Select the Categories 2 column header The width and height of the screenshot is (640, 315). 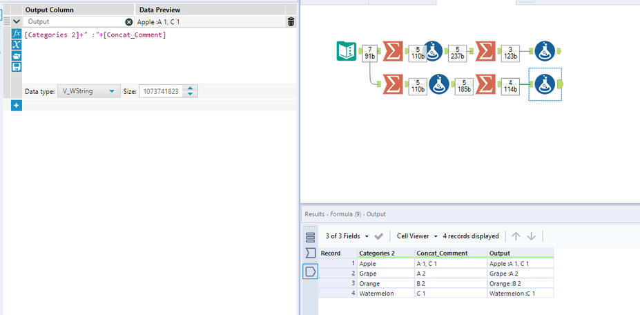pos(386,254)
